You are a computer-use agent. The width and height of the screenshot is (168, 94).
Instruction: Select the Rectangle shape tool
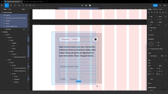click(15, 5)
